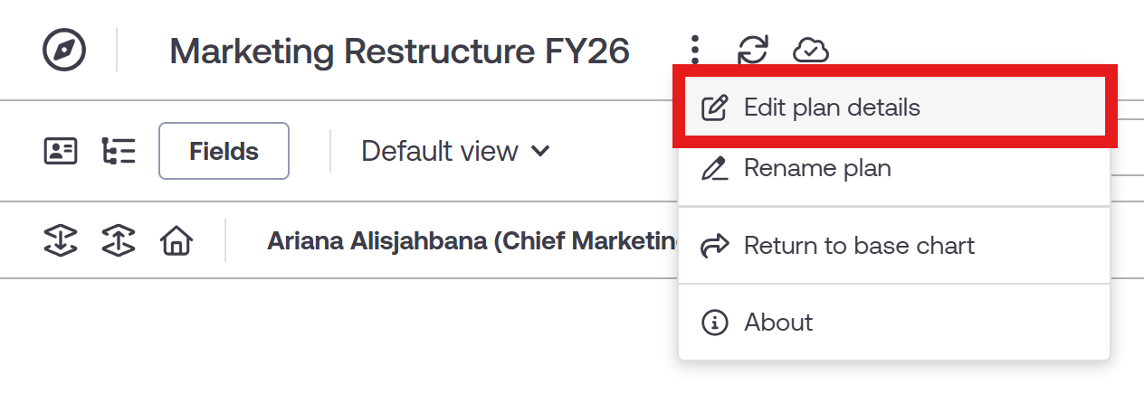
Task: Select Return to base chart option
Action: [858, 246]
